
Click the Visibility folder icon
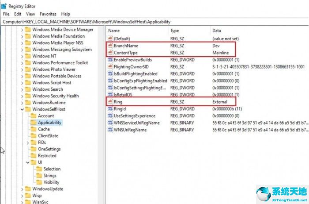39,182
